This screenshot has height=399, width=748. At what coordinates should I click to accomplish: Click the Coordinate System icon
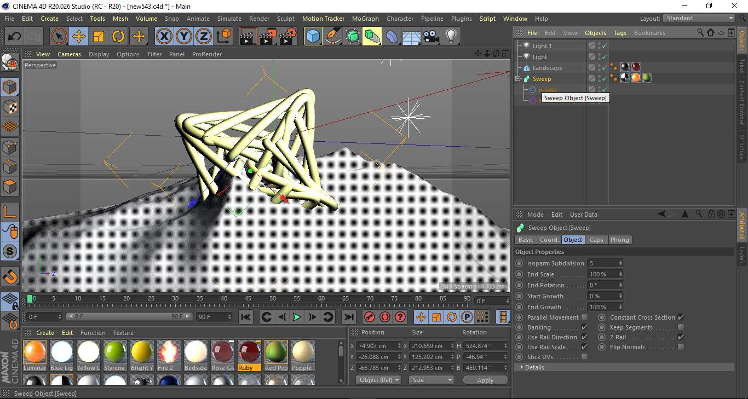223,37
